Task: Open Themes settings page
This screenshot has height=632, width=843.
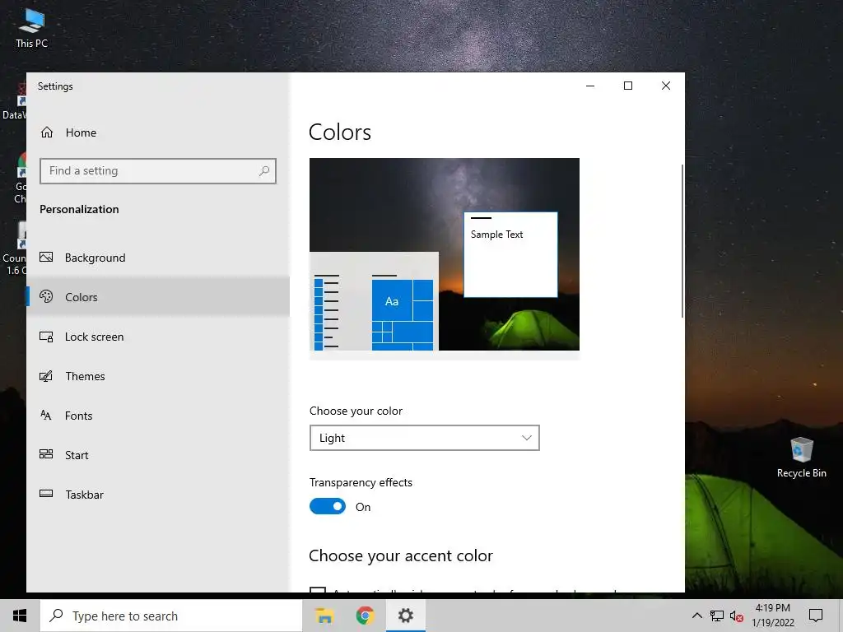Action: click(158, 375)
